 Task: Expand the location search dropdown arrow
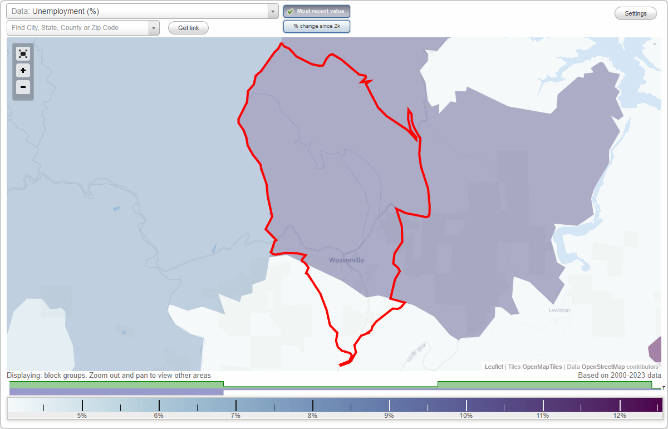click(x=154, y=28)
